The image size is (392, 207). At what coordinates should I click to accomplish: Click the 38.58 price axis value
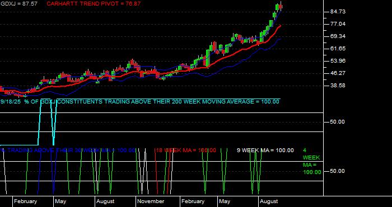[338, 86]
